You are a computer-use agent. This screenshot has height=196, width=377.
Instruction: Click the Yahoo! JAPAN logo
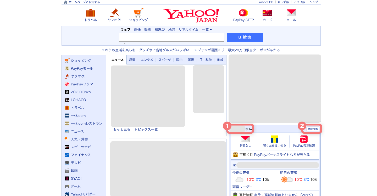(x=191, y=15)
